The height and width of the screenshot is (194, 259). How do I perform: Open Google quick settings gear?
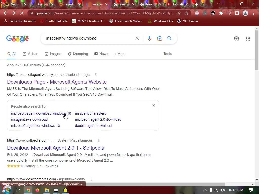tap(236, 39)
